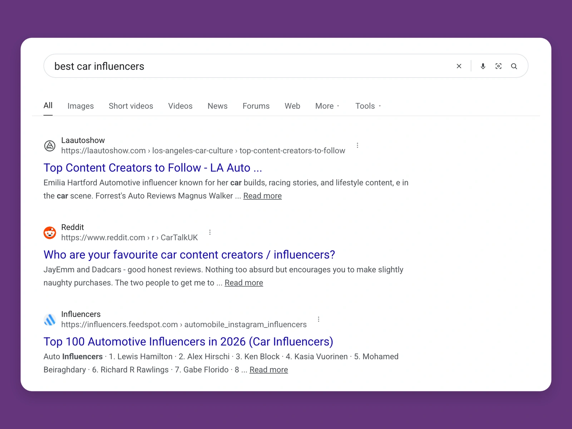
Task: Open 'Who are your favourite car content creators' result
Action: (x=189, y=255)
